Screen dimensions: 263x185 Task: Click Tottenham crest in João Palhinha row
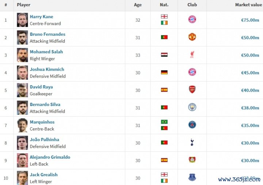192,143
